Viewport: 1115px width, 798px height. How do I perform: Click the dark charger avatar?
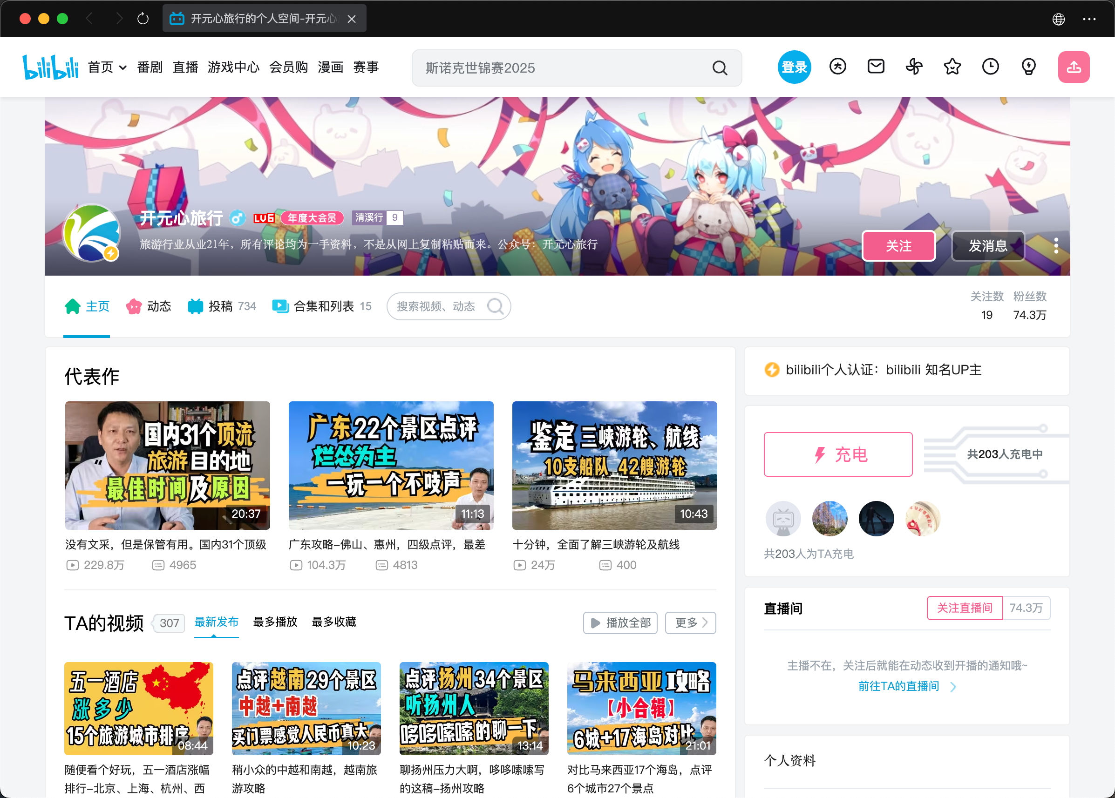click(876, 519)
